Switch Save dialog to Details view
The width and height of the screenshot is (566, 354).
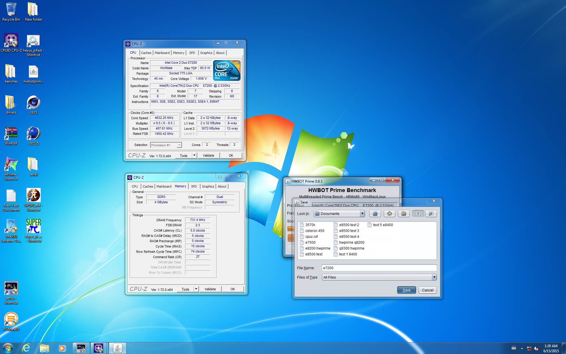tap(431, 214)
